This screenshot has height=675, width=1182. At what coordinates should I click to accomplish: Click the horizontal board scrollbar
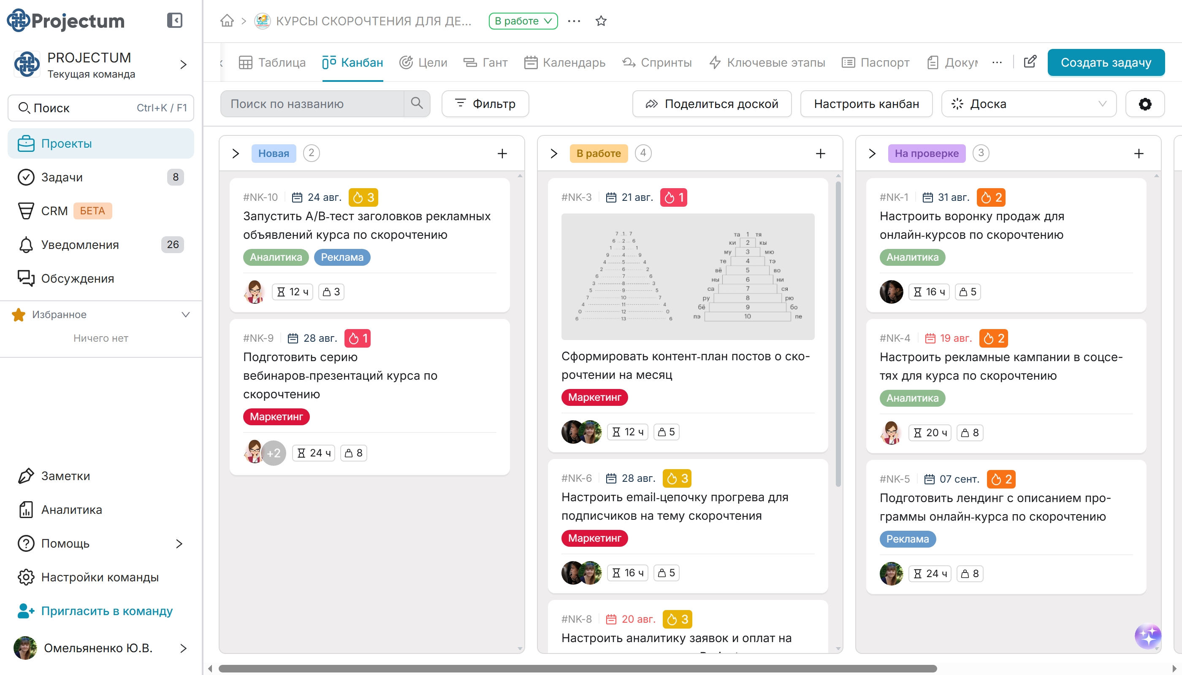(577, 669)
